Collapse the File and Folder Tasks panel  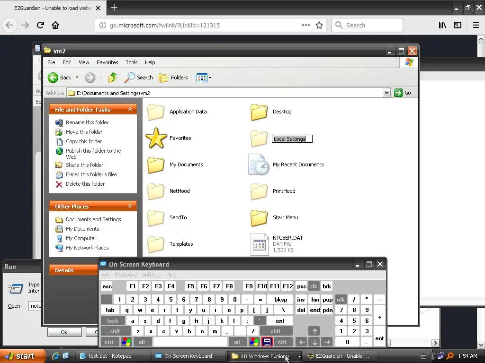tap(130, 109)
